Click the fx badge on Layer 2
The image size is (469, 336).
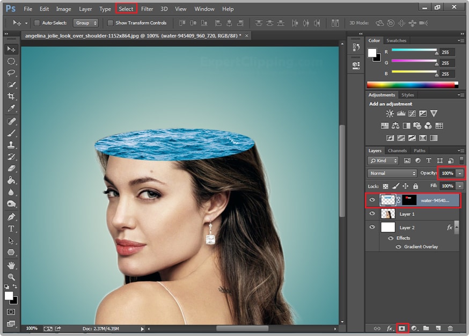click(450, 227)
